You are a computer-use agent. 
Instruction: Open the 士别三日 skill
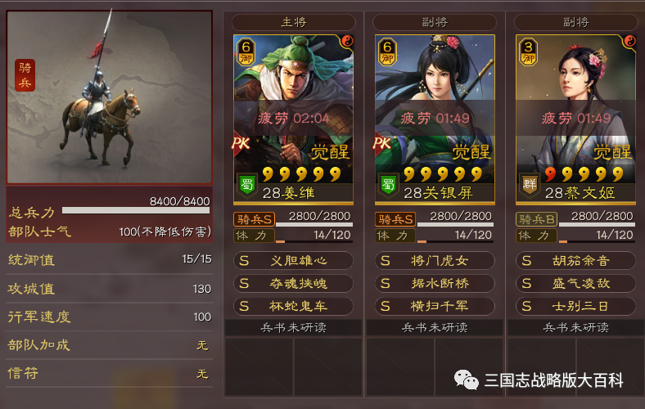[575, 306]
